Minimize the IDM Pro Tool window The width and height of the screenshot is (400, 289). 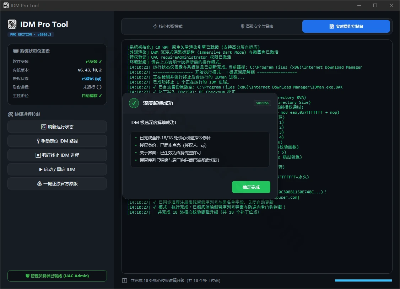tap(359, 5)
